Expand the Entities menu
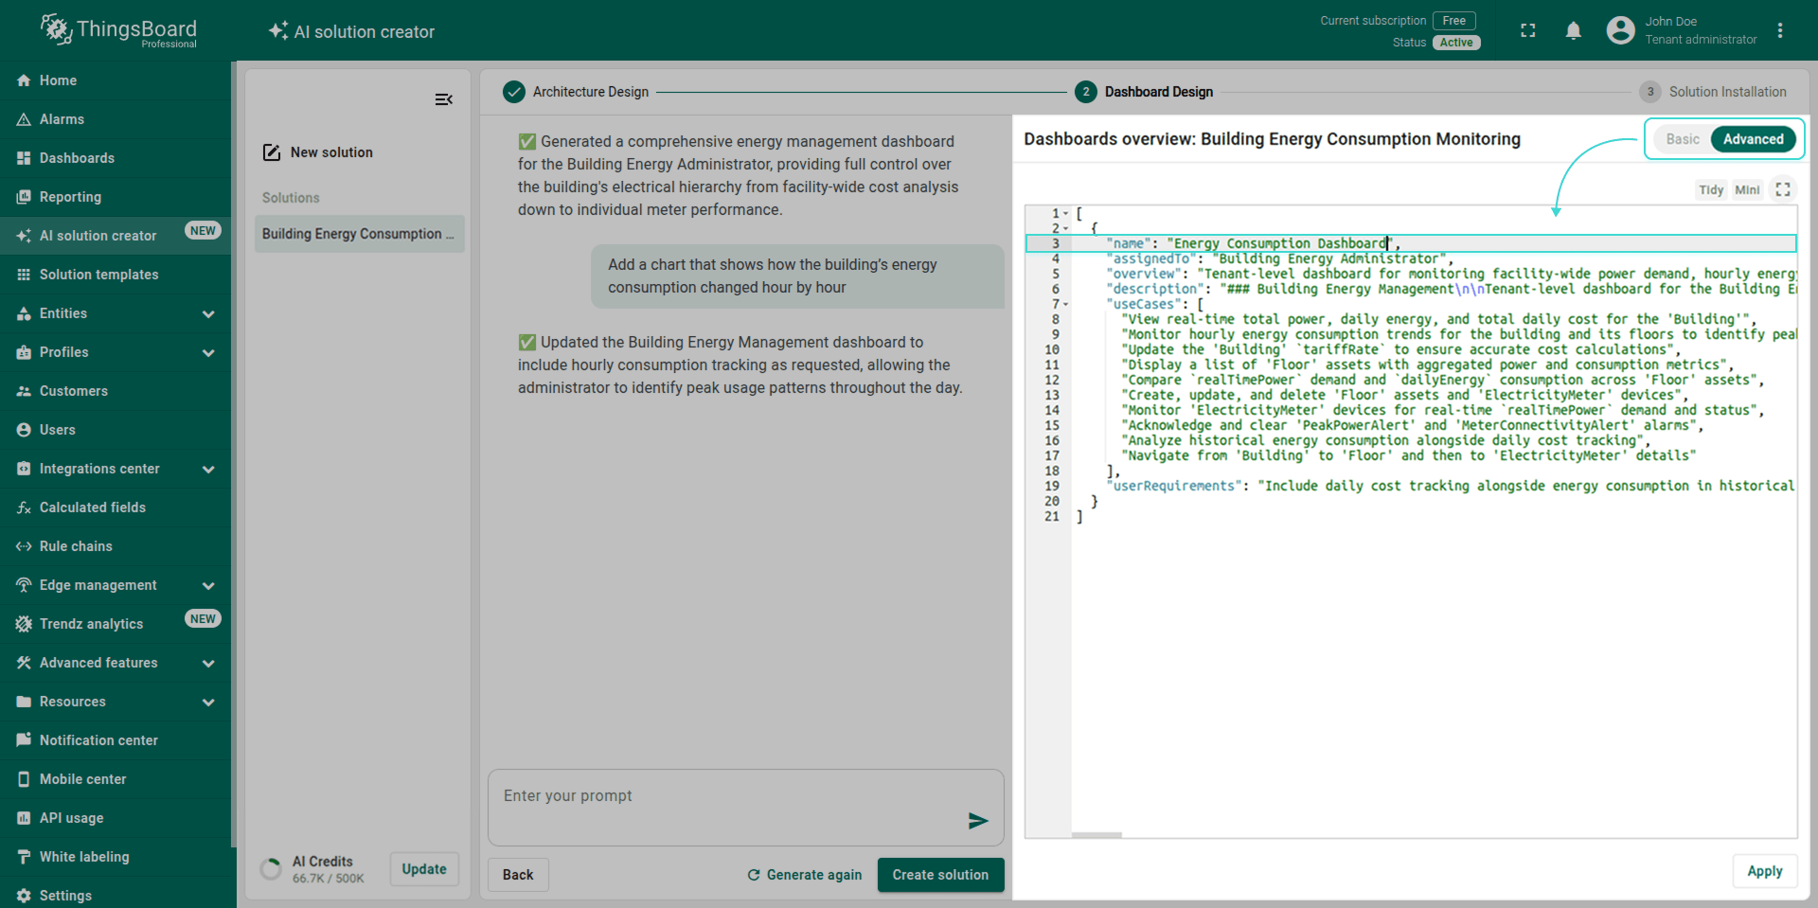This screenshot has width=1818, height=908. click(208, 313)
